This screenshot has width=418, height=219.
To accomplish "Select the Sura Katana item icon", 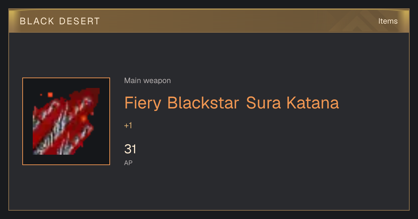I will tap(66, 121).
